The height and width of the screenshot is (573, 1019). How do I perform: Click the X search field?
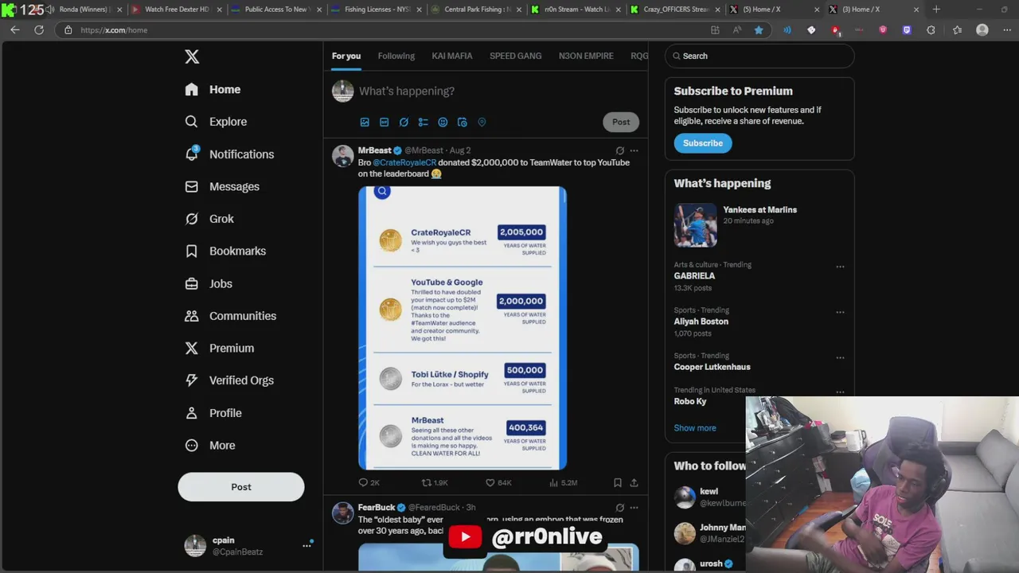click(x=759, y=56)
